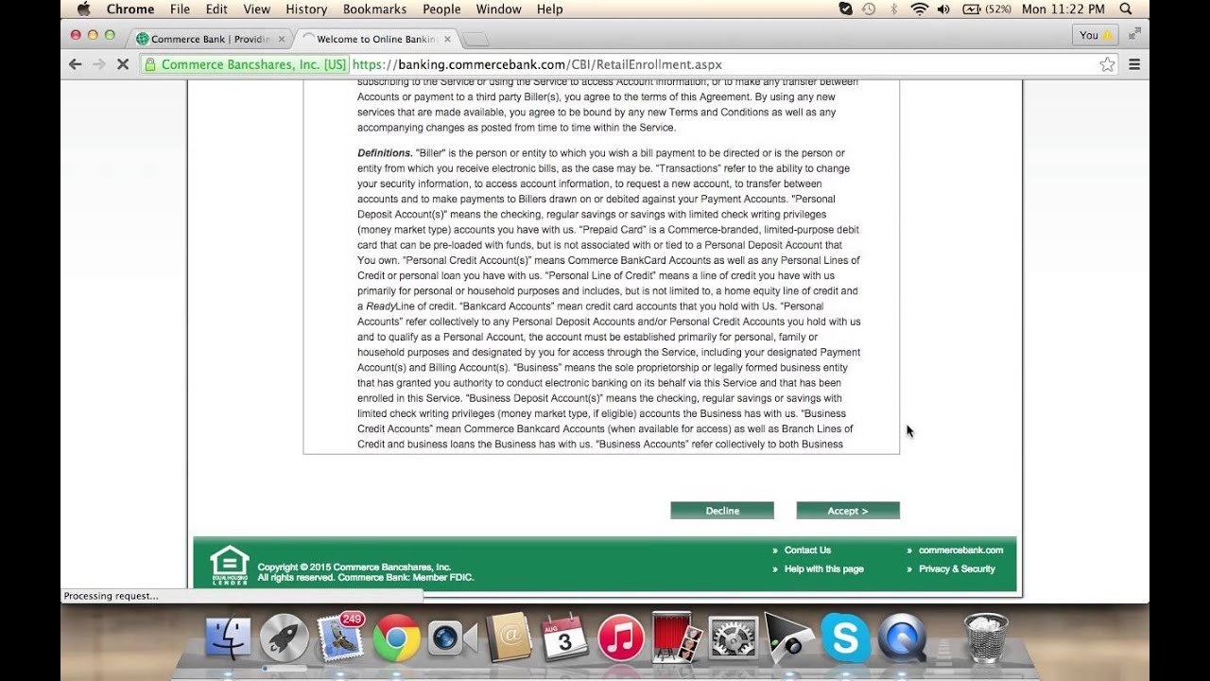Open Mail with 249 unread badge
Screen dimensions: 1210x681
(x=340, y=638)
